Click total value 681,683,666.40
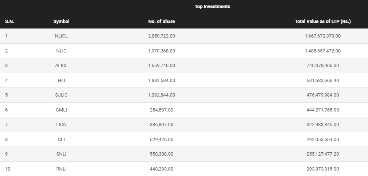The image size is (368, 176). pyautogui.click(x=322, y=80)
